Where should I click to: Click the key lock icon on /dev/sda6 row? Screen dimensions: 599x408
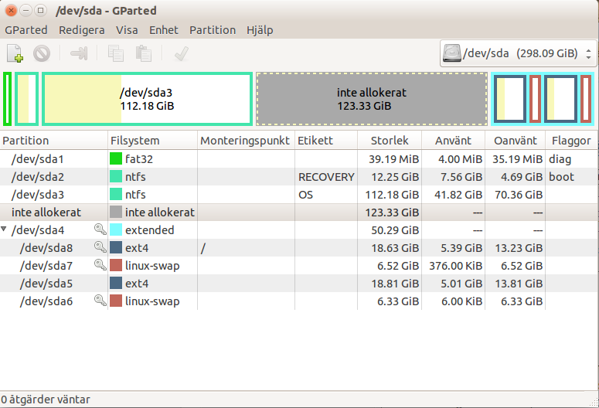click(x=100, y=301)
